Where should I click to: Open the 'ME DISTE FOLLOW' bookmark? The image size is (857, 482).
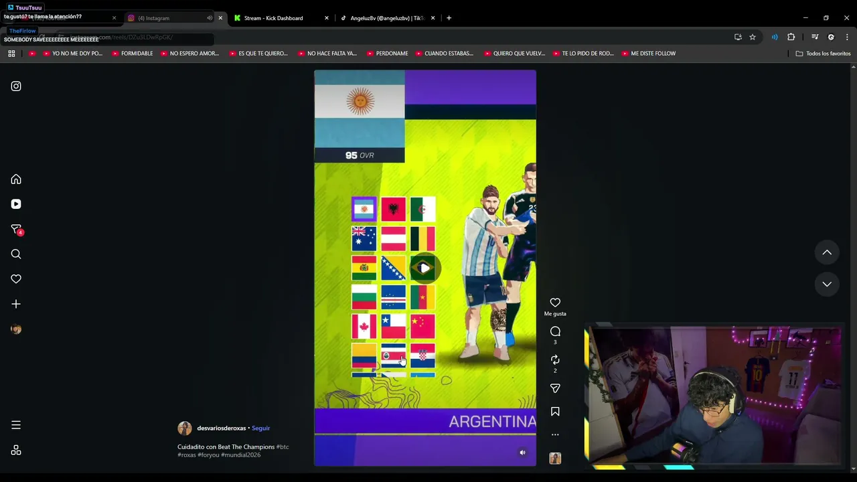click(648, 54)
